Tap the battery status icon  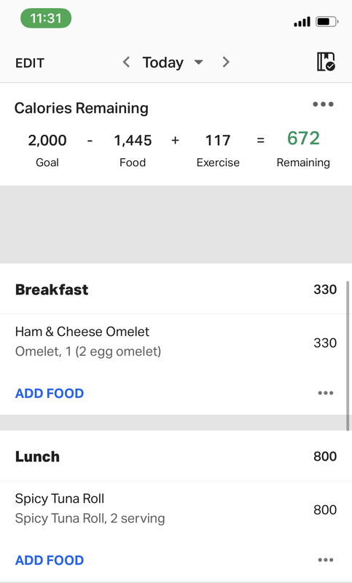pos(326,22)
